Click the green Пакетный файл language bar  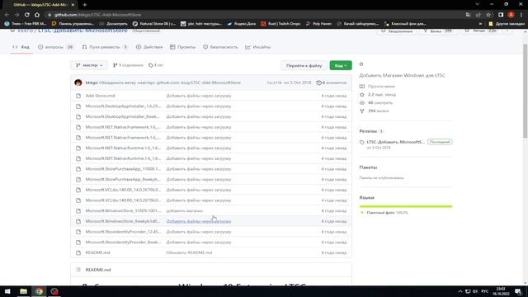(406, 206)
